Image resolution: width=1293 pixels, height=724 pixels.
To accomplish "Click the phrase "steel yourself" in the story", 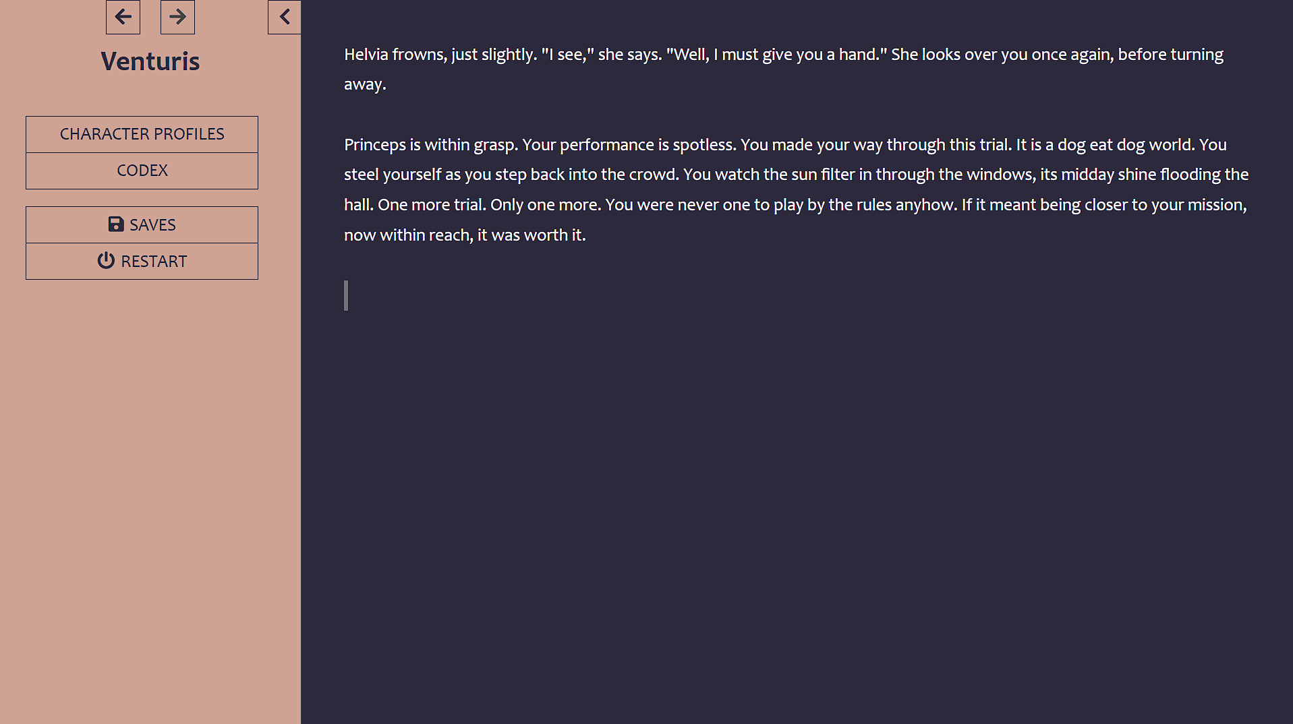I will 393,175.
